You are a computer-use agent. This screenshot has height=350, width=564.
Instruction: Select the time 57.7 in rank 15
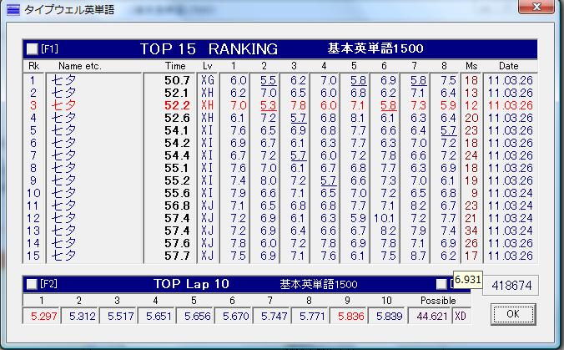[x=177, y=256]
